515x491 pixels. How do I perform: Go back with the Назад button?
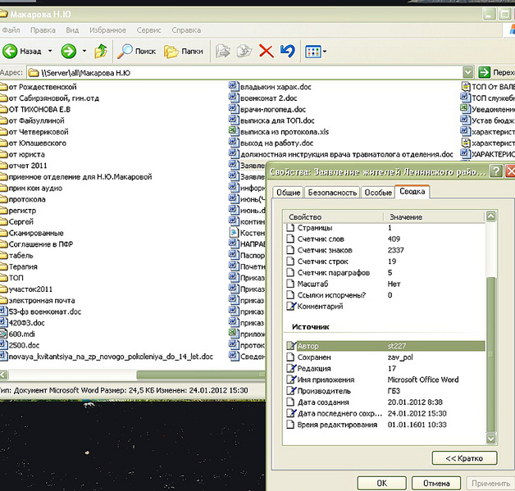point(22,51)
